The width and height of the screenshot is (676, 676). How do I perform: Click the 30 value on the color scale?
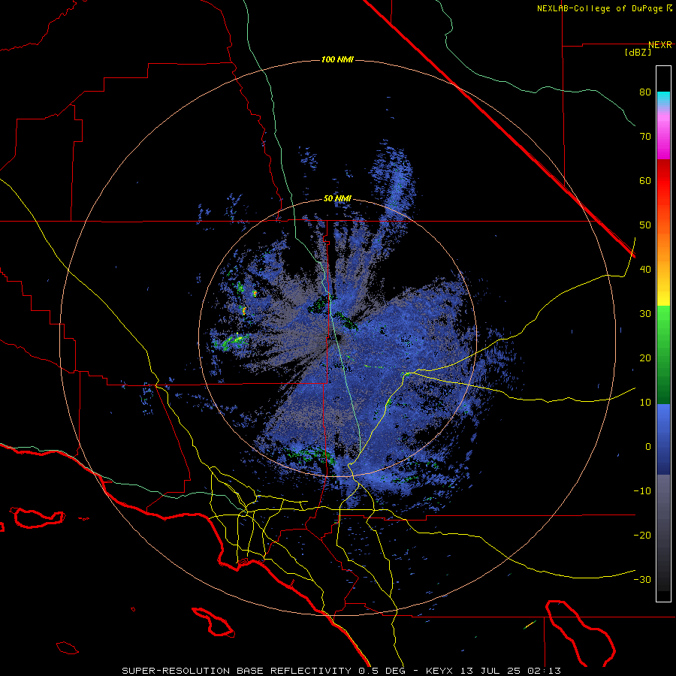pyautogui.click(x=645, y=314)
